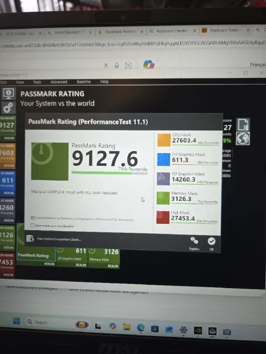Viewport: 266px width, 354px height.
Task: Clear search with the X icon
Action: pos(106,65)
